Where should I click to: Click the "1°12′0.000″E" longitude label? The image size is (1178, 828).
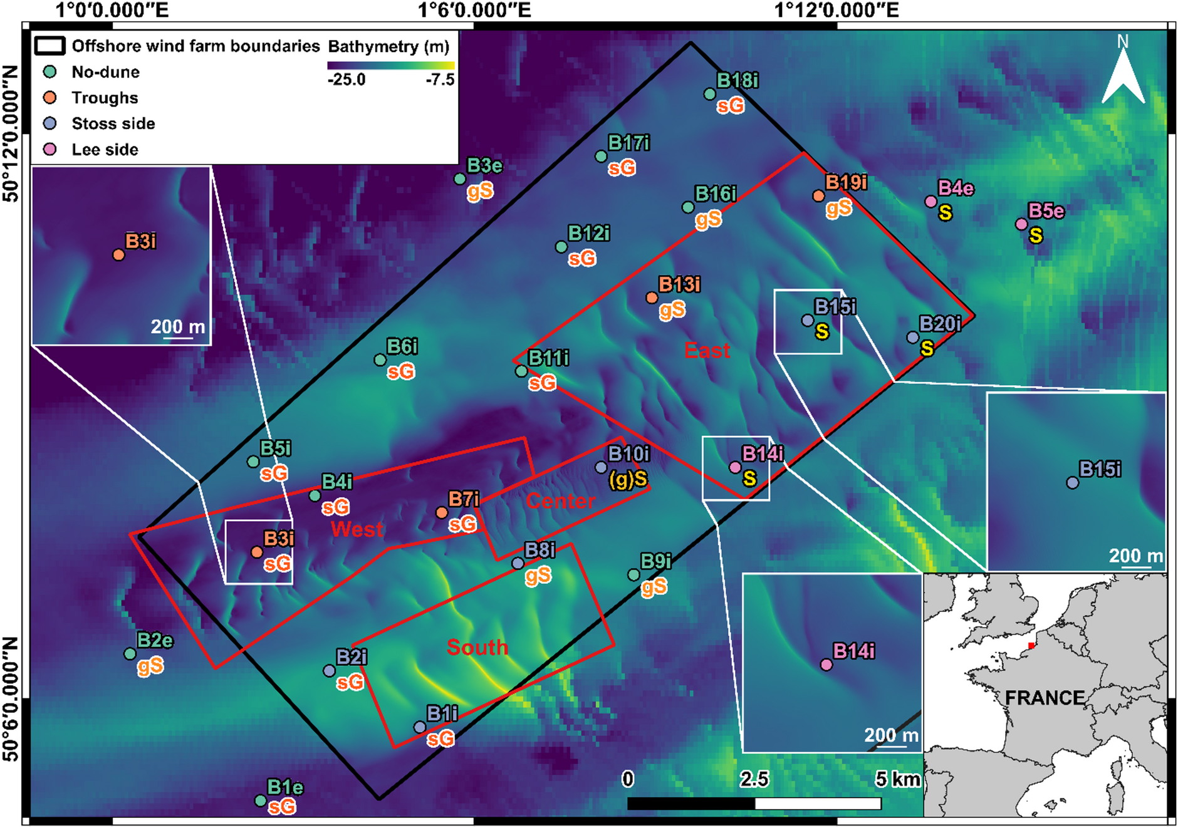pyautogui.click(x=837, y=11)
